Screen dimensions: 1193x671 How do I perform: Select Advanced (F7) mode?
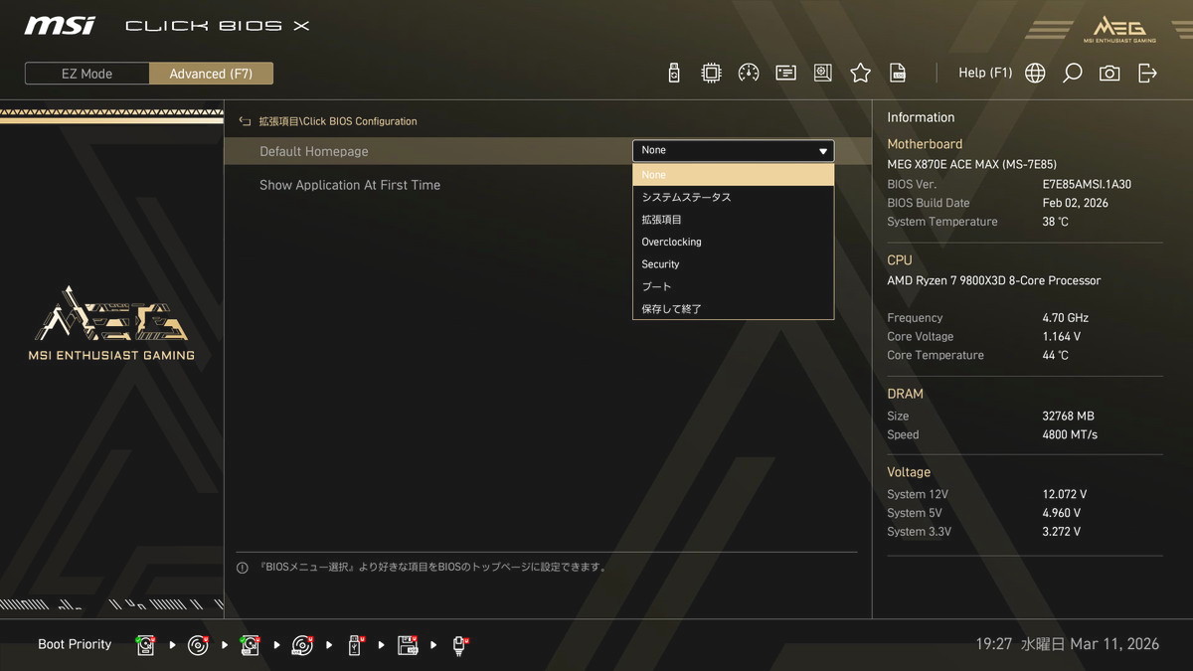211,74
